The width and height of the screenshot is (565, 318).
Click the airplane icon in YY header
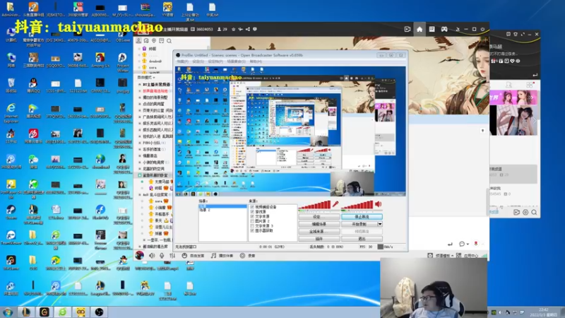240,29
